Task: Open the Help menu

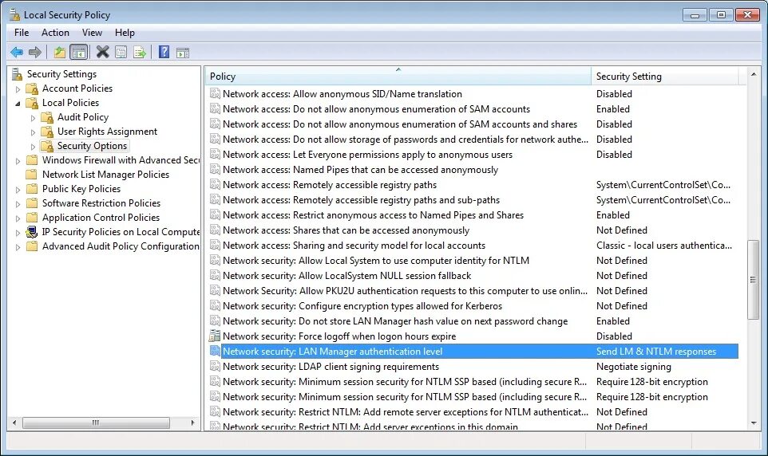Action: 125,33
